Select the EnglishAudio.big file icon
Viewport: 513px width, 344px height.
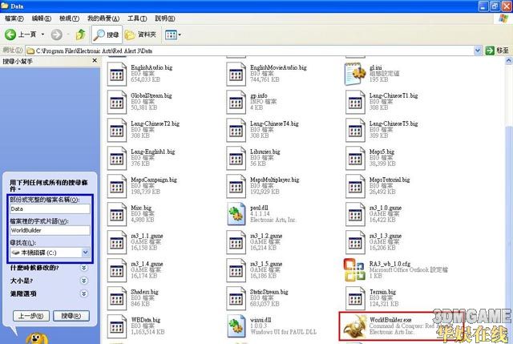pyautogui.click(x=116, y=74)
